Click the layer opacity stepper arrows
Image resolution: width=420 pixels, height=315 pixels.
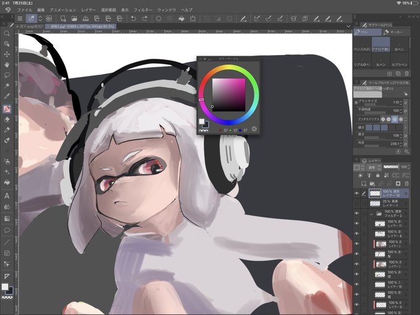coord(408,167)
